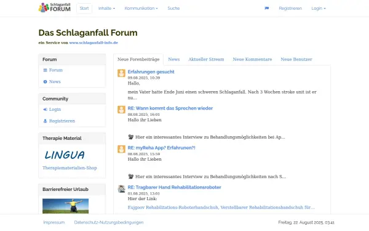Open Suche in the top navigation
This screenshot has width=369, height=231.
click(x=173, y=8)
